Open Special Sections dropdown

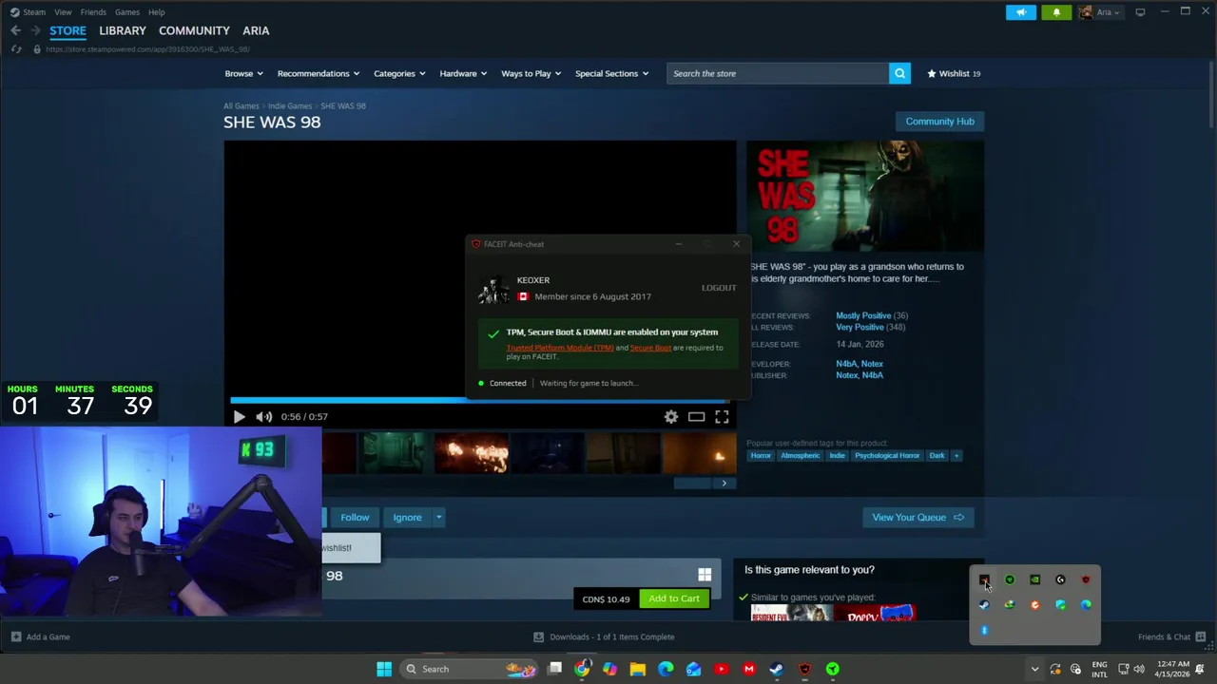(x=611, y=73)
